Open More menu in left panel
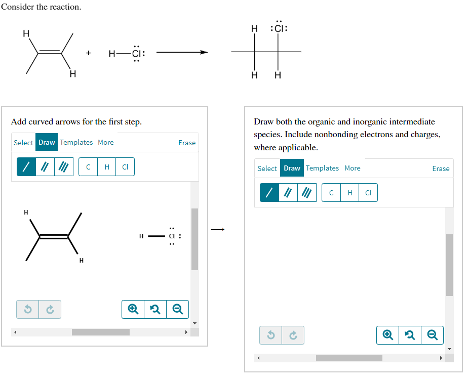This screenshot has height=380, width=469. coord(105,142)
